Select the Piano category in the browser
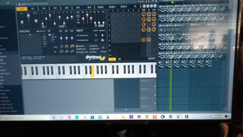Screen dimensions: 243x137 tap(3, 94)
